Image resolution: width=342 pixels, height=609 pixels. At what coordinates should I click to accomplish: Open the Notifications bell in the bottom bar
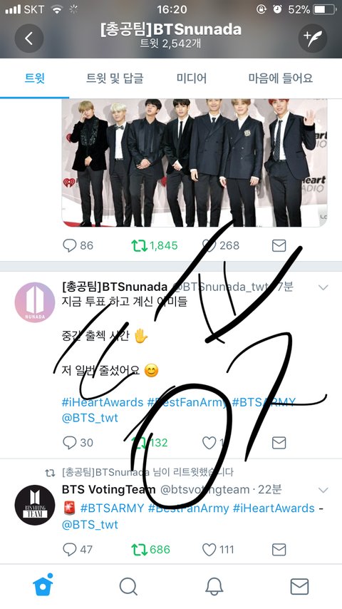[x=214, y=586]
